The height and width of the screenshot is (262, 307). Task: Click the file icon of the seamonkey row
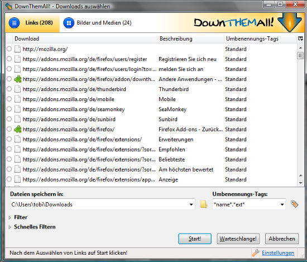tap(17, 109)
